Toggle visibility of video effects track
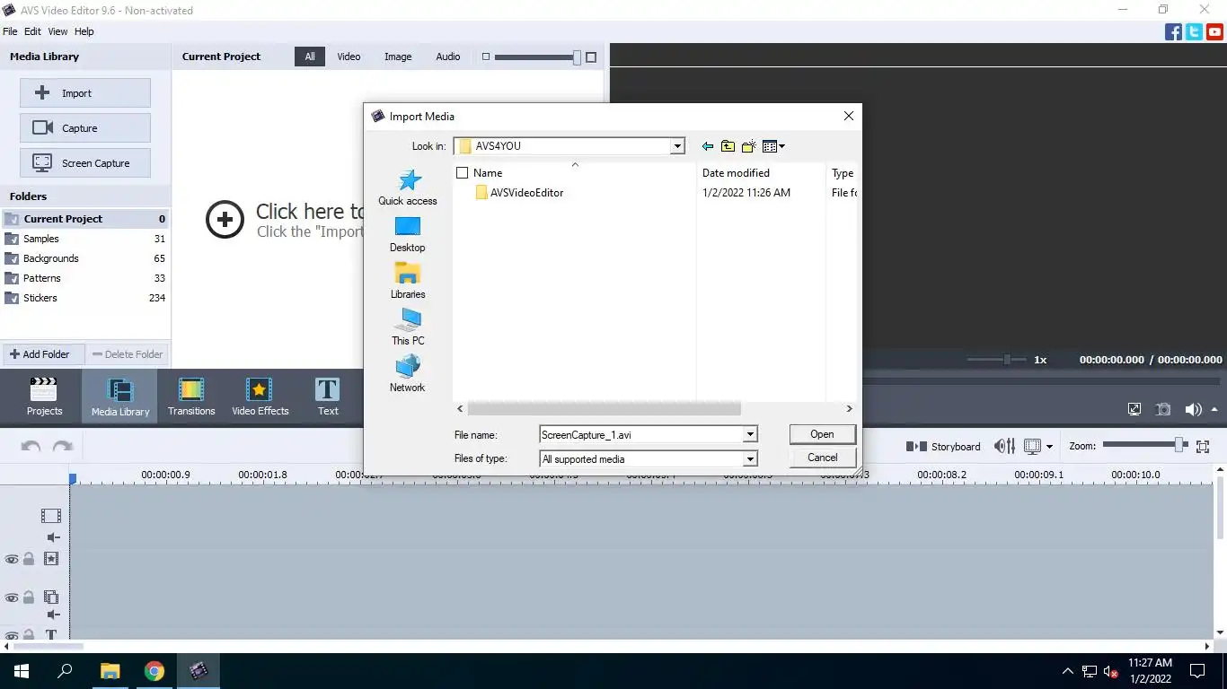Screen dimensions: 1227x689 [12, 559]
